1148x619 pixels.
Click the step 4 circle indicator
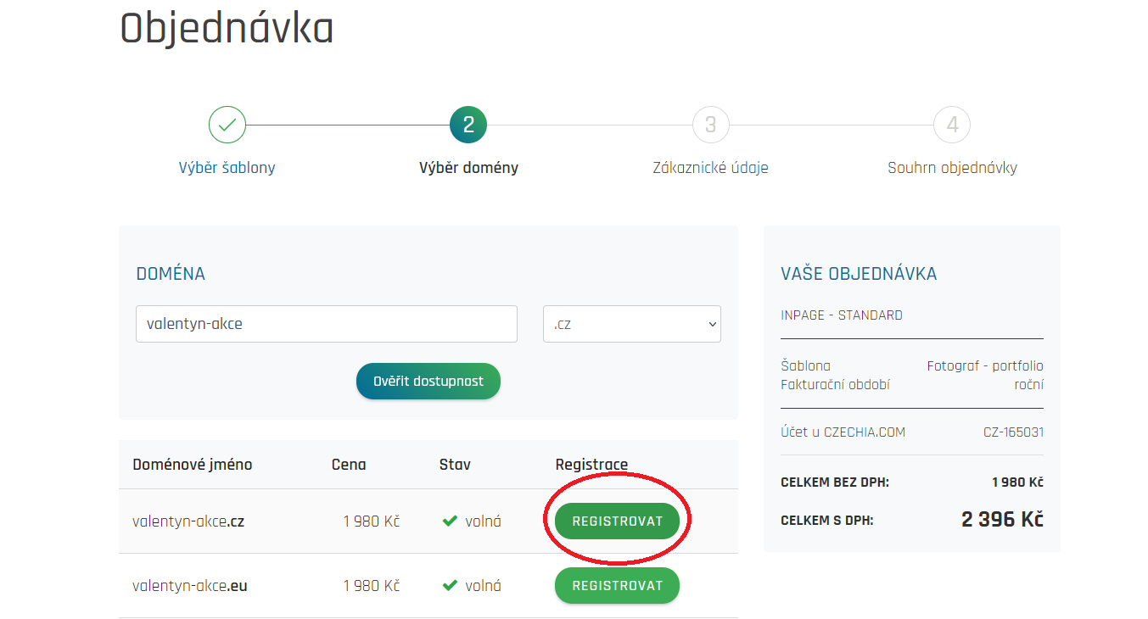point(952,125)
